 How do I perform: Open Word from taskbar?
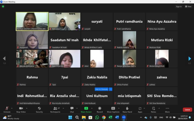coord(117,117)
